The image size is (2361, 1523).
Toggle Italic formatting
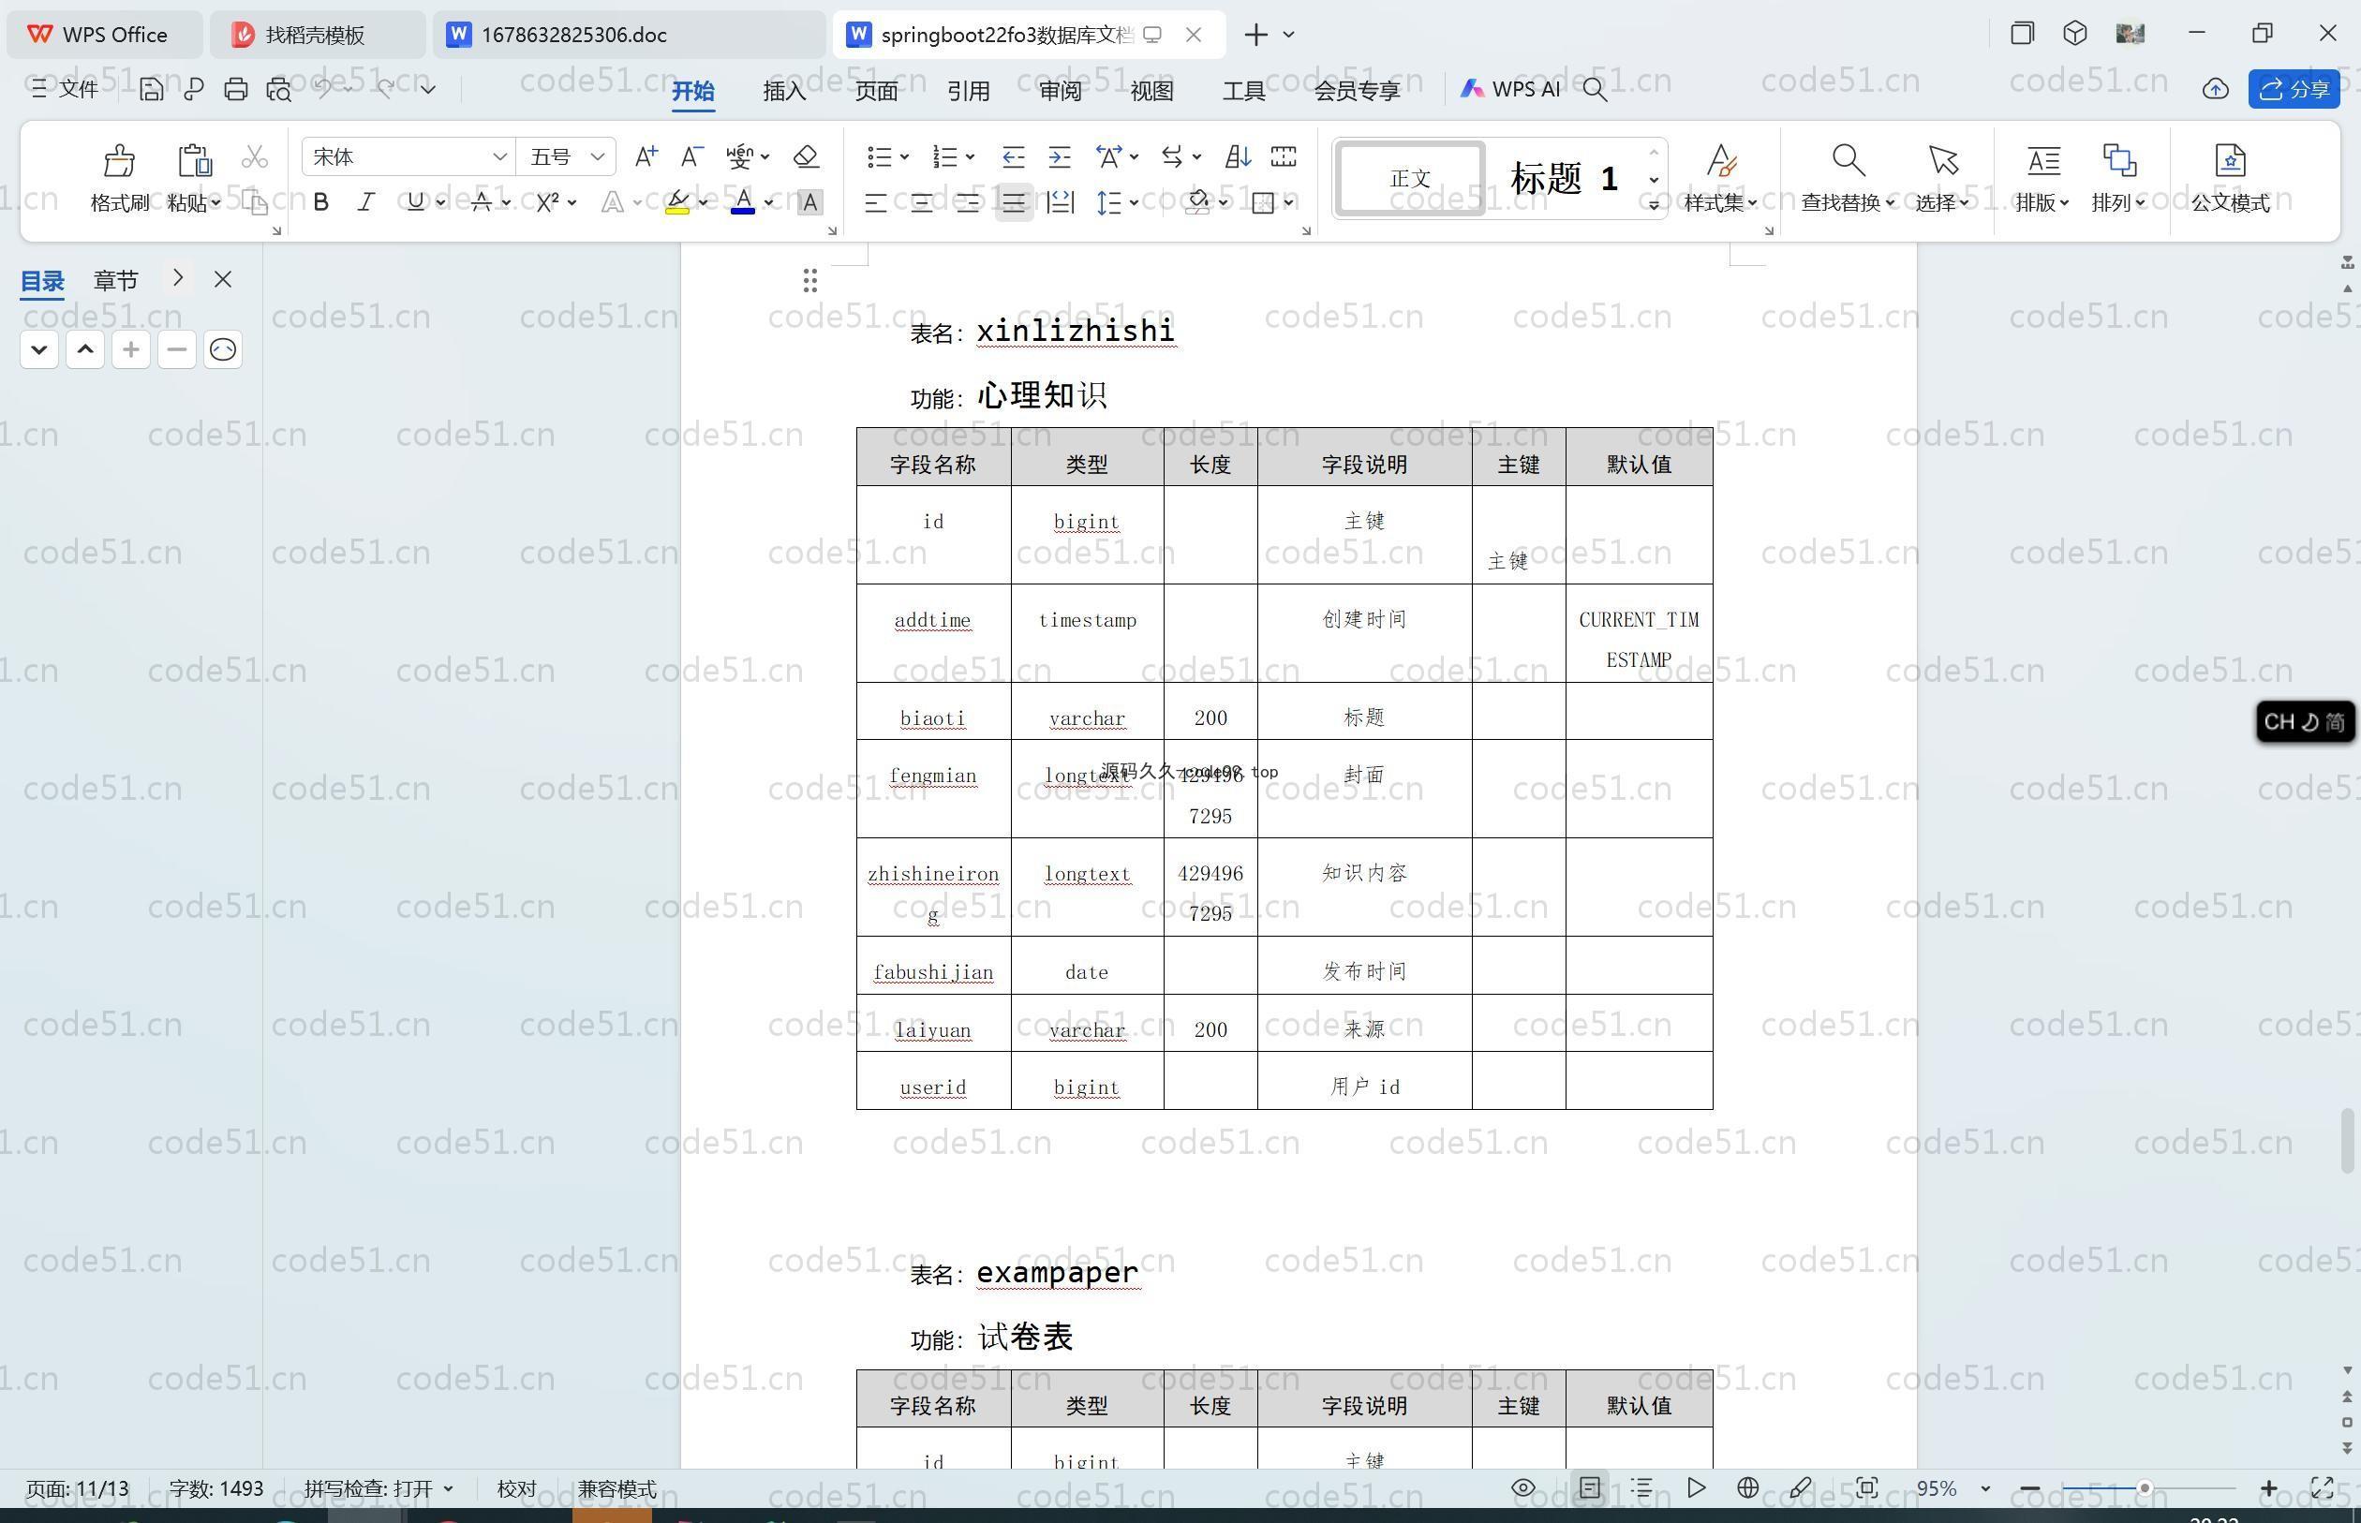pyautogui.click(x=366, y=202)
